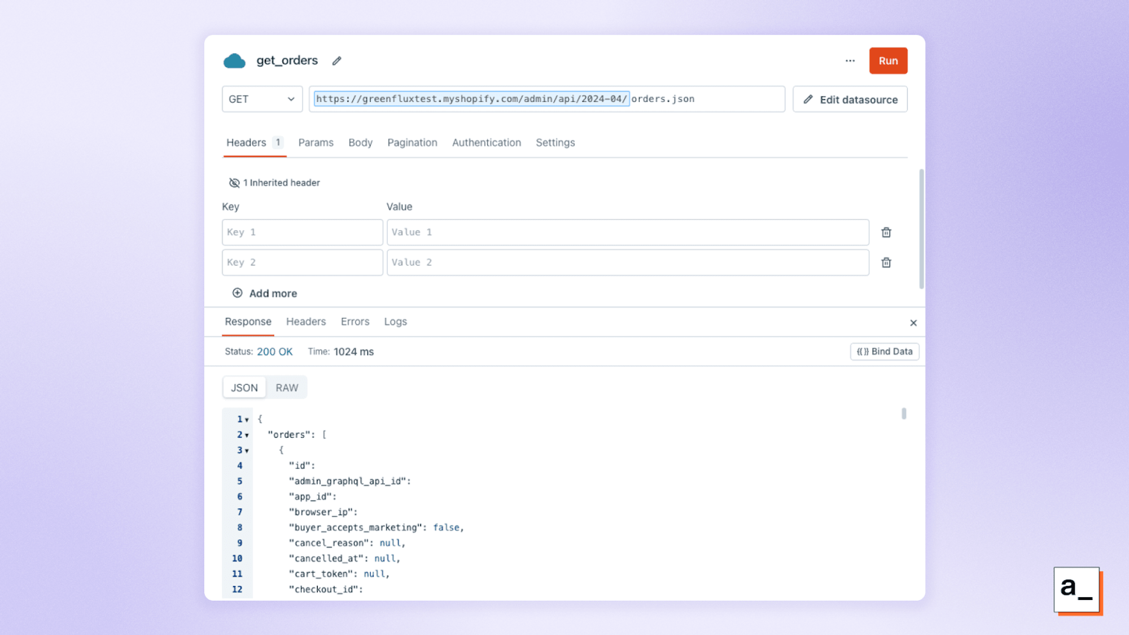1129x635 pixels.
Task: Switch to the Authentication tab
Action: (486, 142)
